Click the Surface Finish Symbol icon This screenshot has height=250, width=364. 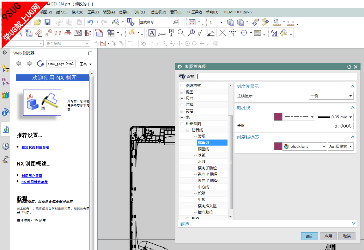(x=201, y=33)
